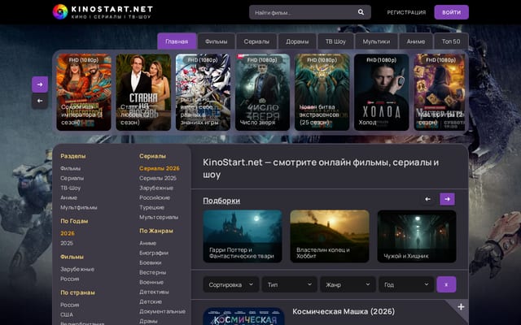This screenshot has width=521, height=325.
Task: Open the Мультики tab
Action: tap(376, 41)
